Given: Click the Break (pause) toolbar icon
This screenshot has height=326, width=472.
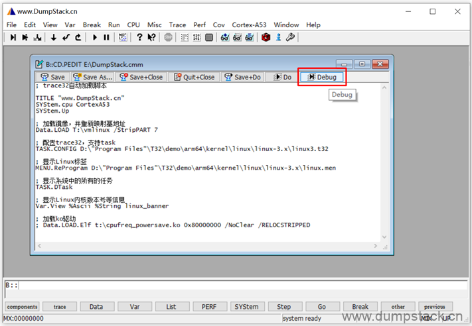Looking at the screenshot, I should tap(106, 38).
